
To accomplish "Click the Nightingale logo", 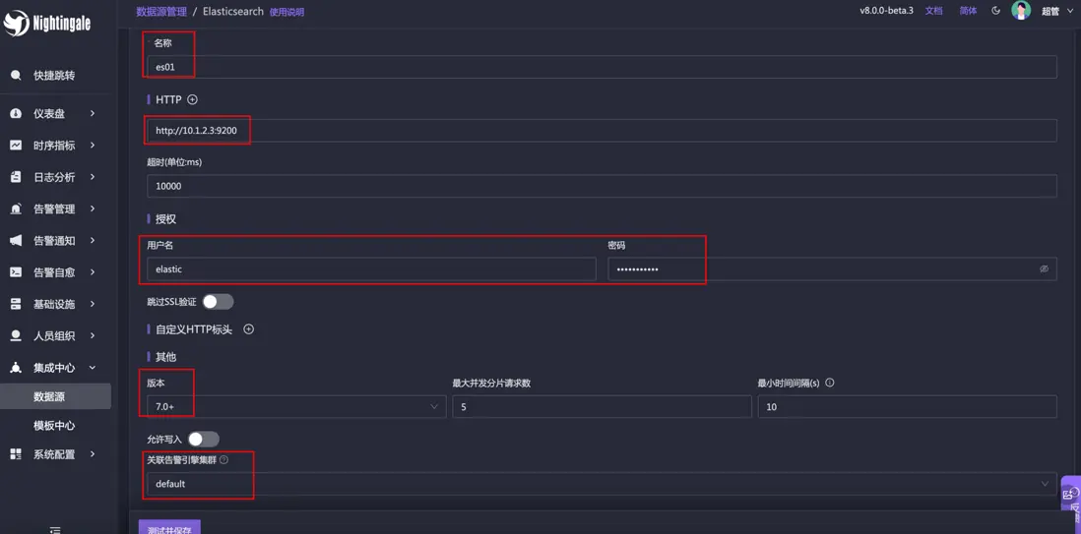I will (47, 23).
